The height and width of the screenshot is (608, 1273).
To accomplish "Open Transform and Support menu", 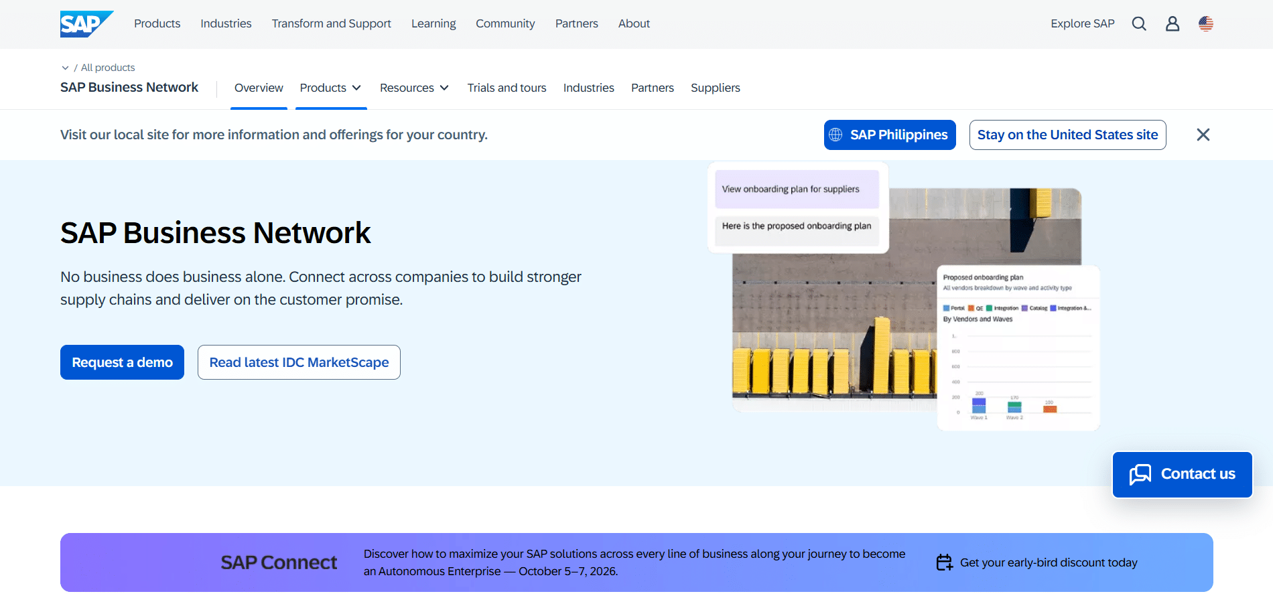I will coord(332,23).
